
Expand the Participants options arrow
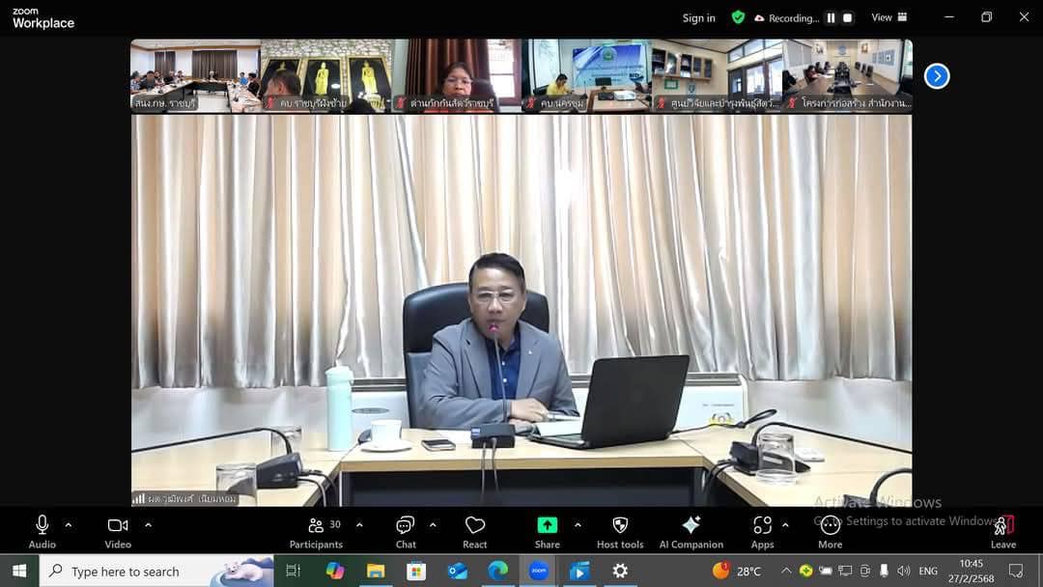[x=359, y=525]
